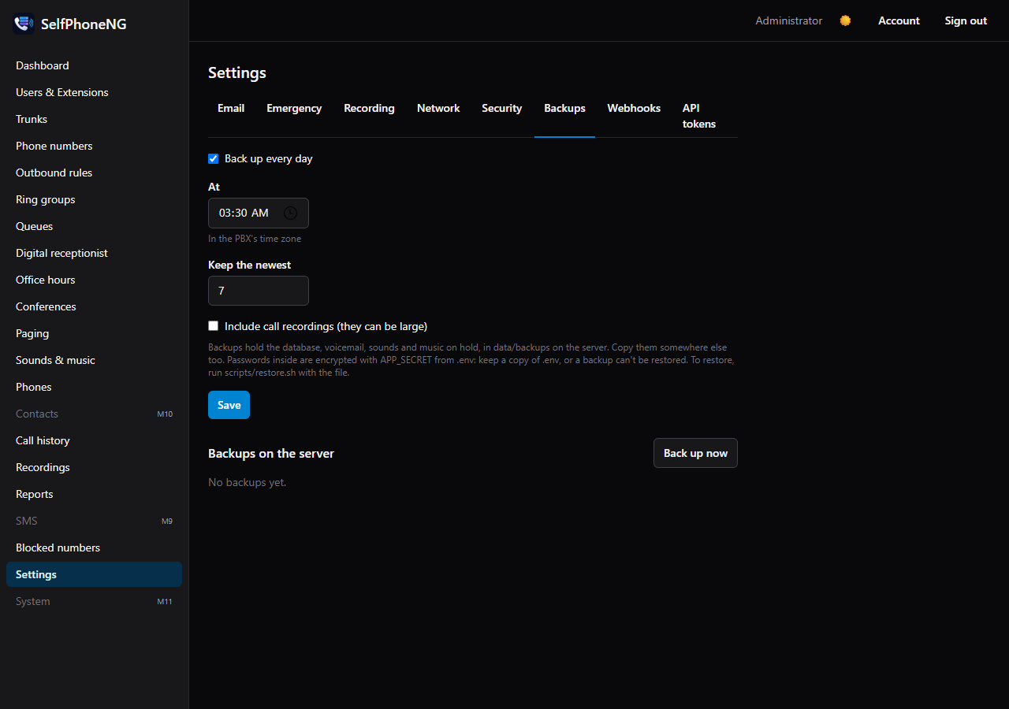View Call history

[x=94, y=440]
